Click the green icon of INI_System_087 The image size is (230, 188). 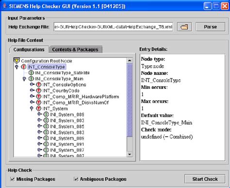coord(46,150)
